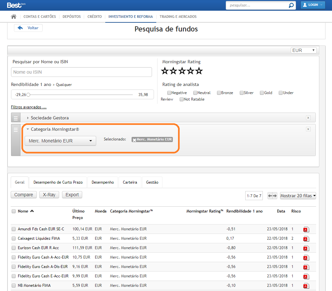Remove selected Merc. Monetário EUR tag
332x291 pixels.
(x=134, y=140)
